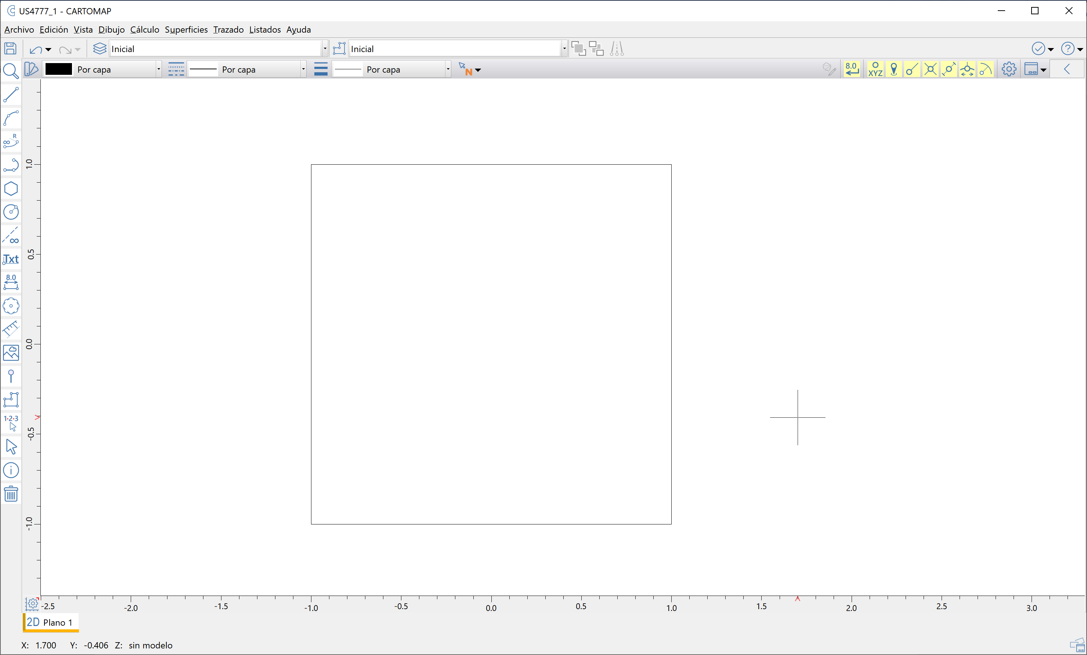1087x655 pixels.
Task: Open the Trazado menu
Action: (x=228, y=29)
